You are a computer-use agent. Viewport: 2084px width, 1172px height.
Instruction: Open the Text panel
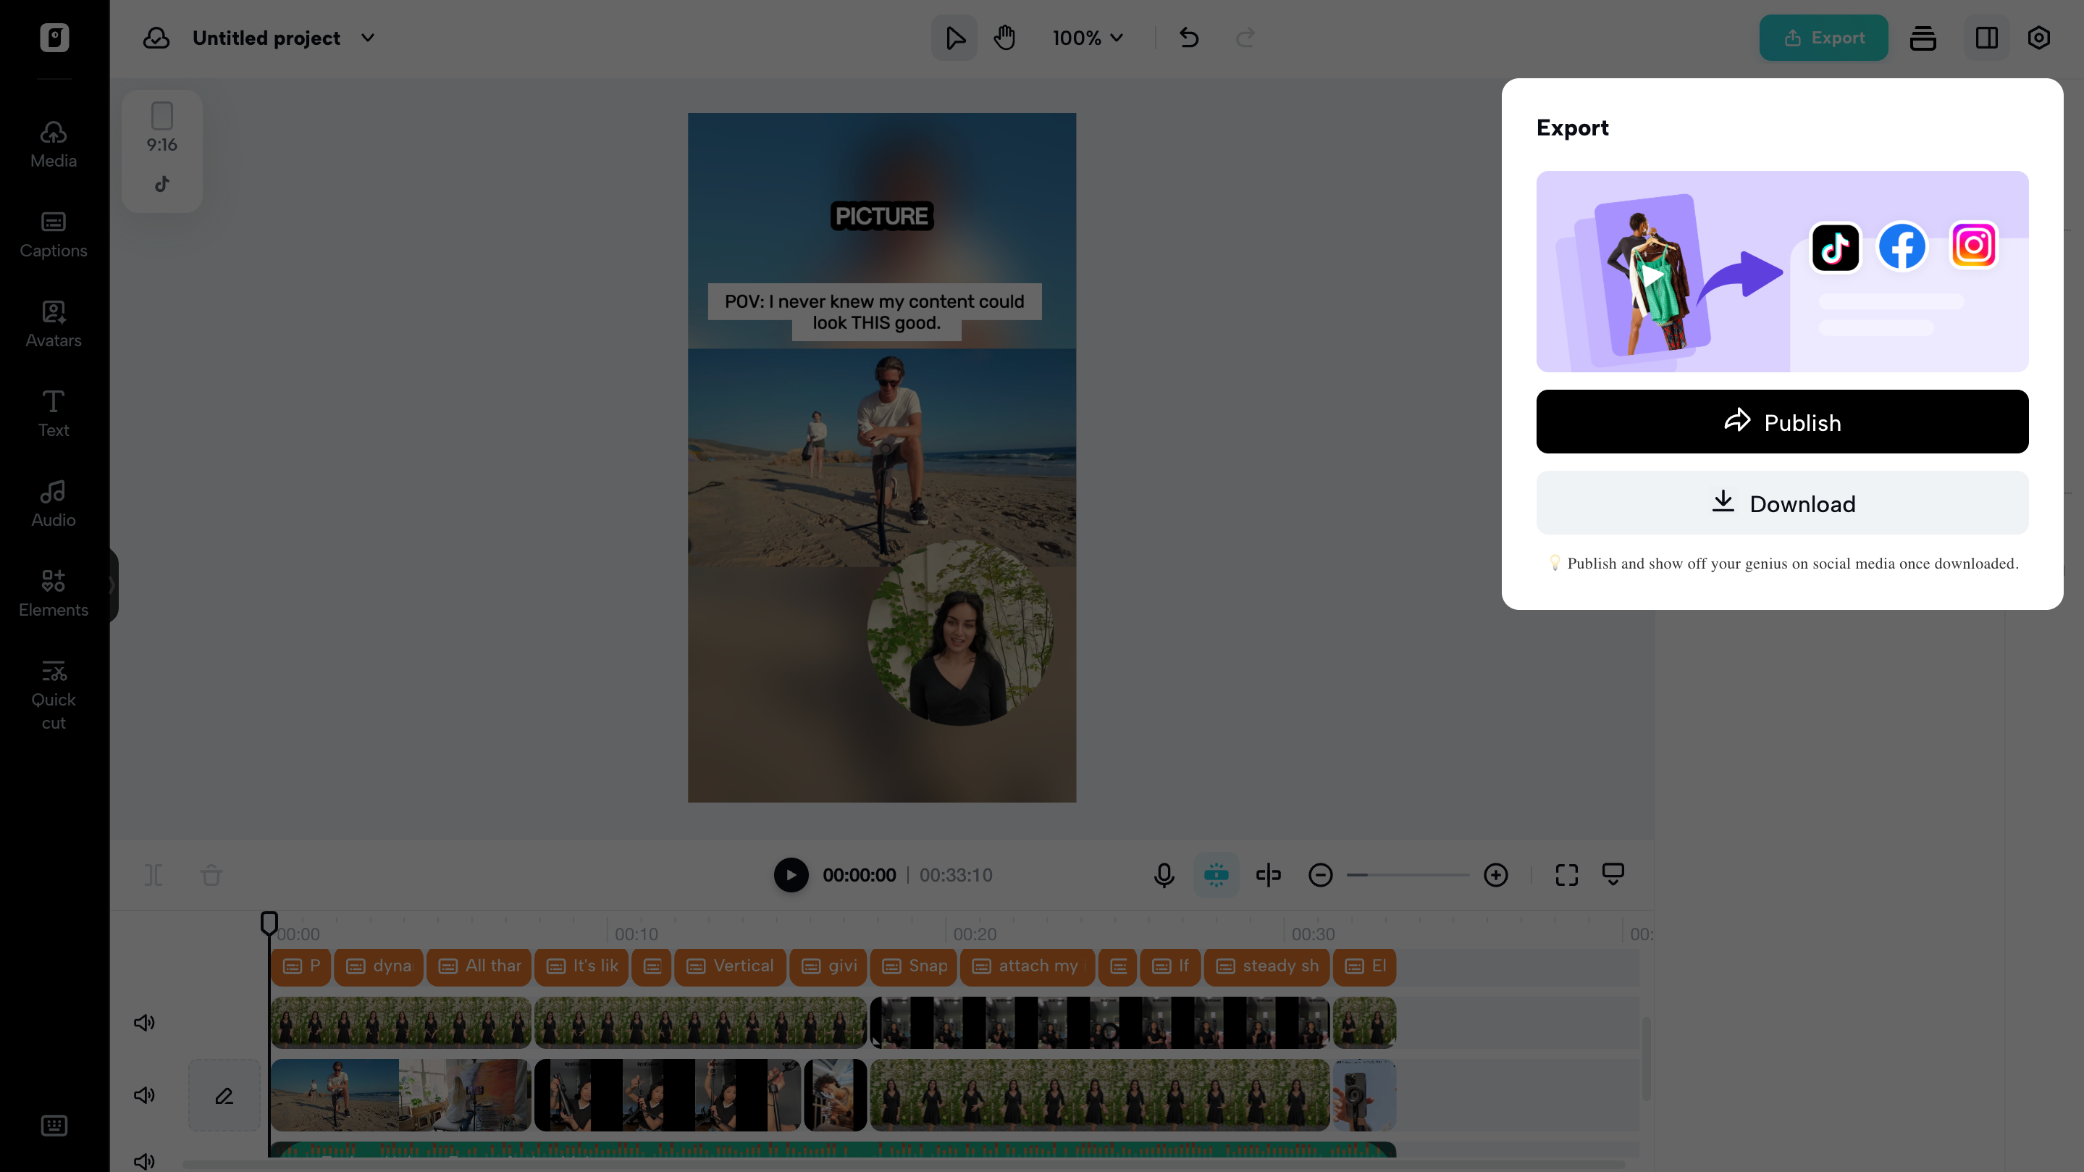tap(52, 412)
